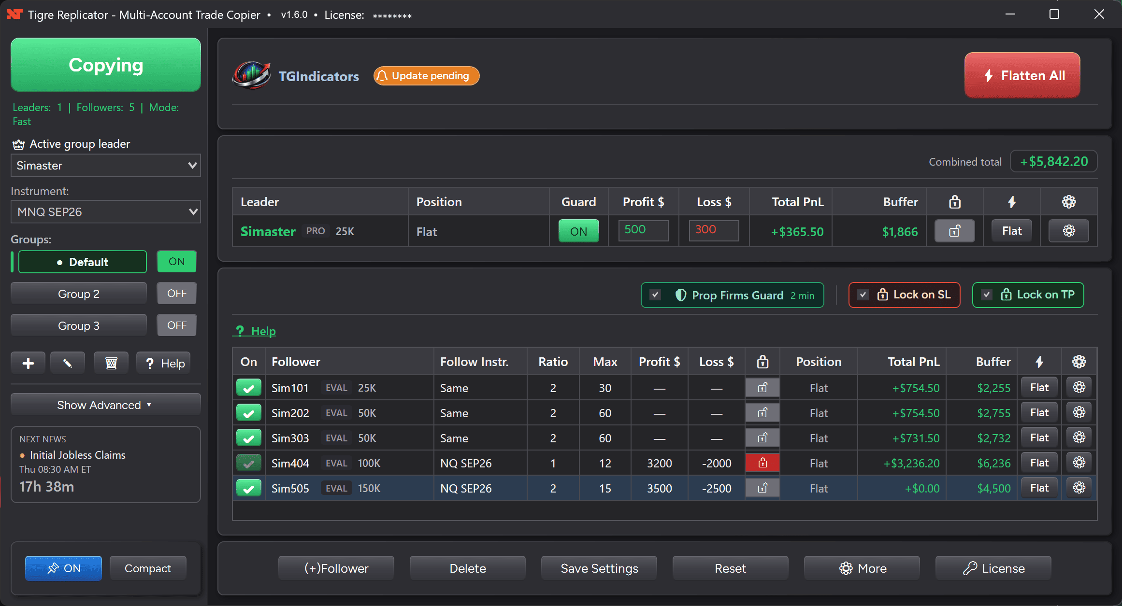
Task: Click the Groups Help button
Action: coord(164,363)
